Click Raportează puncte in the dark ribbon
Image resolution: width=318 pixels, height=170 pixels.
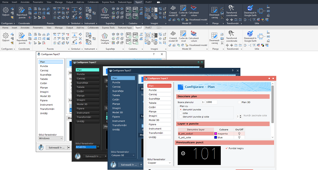22,13
